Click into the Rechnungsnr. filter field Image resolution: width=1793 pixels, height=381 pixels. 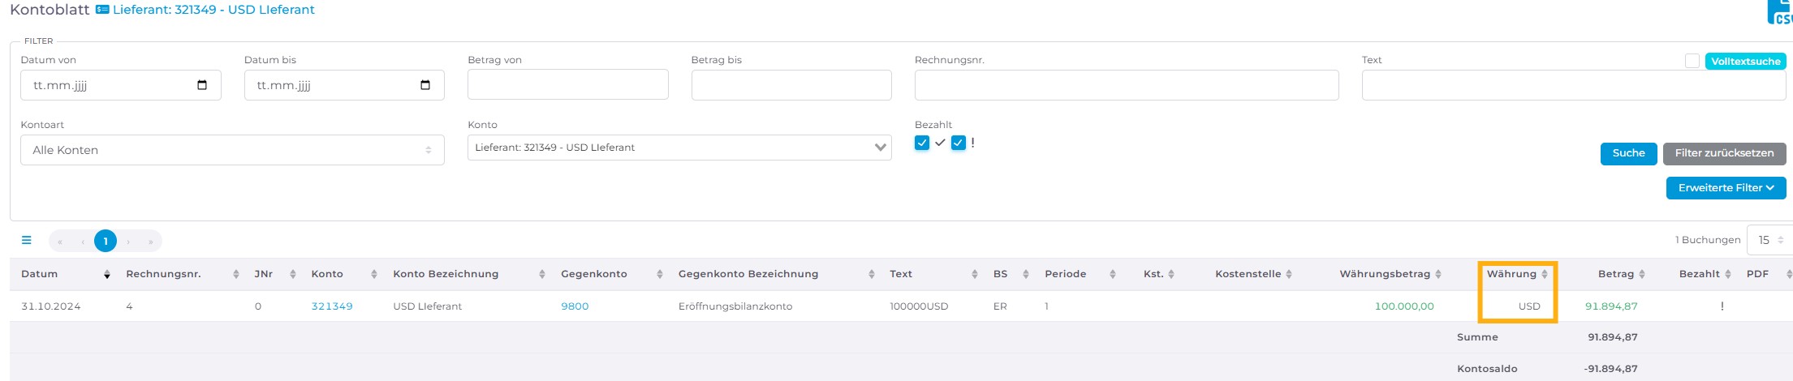1126,85
